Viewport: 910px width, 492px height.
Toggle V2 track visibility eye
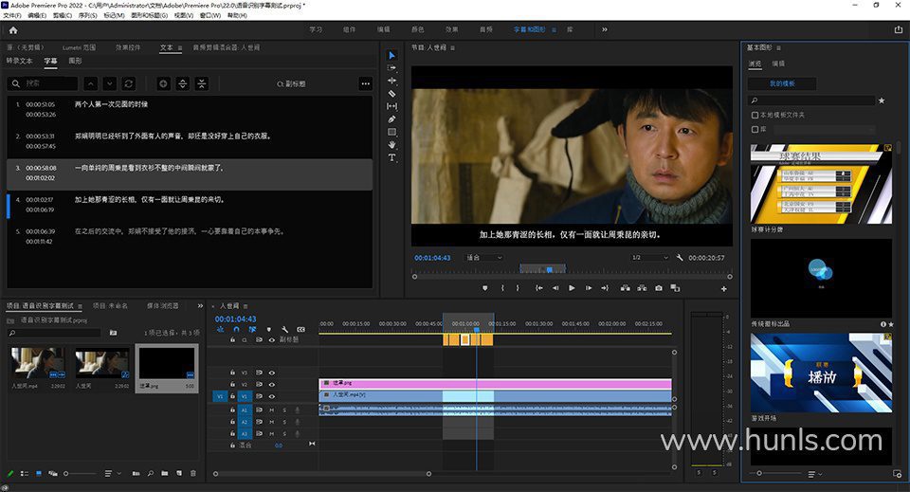(x=272, y=384)
